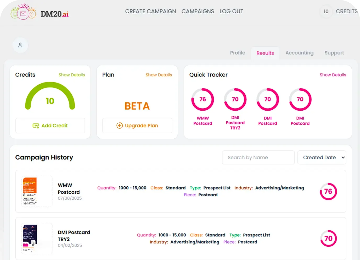This screenshot has width=360, height=260.
Task: Go to the Support tab
Action: (334, 53)
